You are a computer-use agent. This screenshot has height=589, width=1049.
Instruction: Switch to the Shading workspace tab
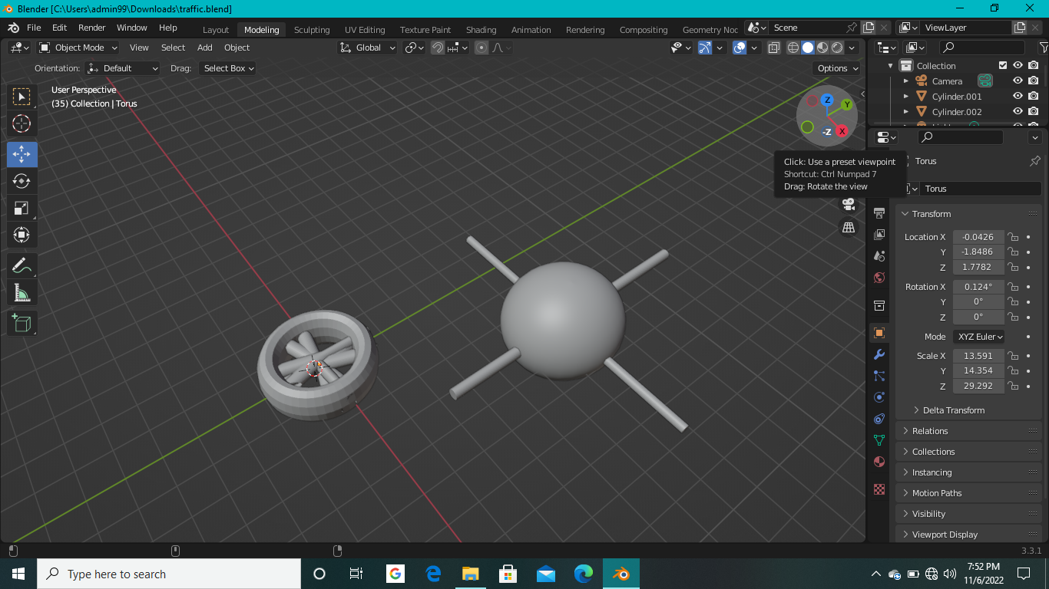[x=481, y=30]
